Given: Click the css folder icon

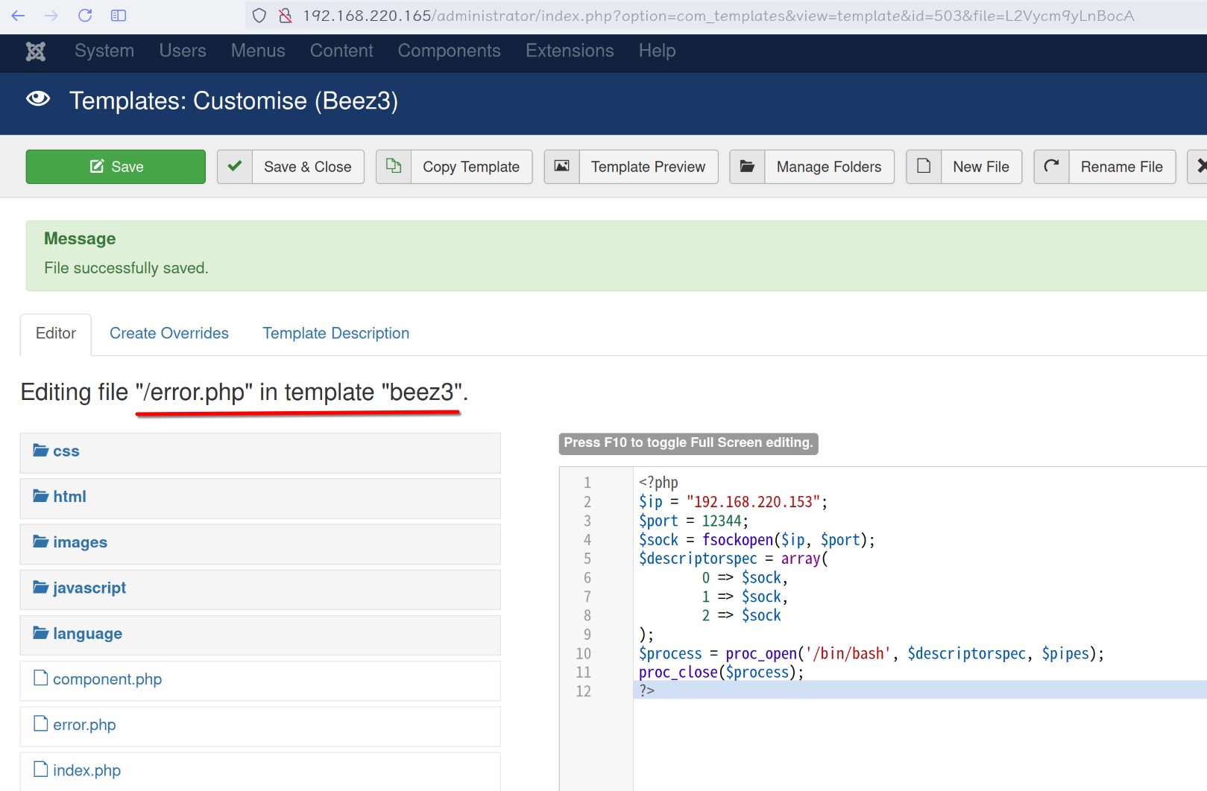Looking at the screenshot, I should tap(41, 451).
